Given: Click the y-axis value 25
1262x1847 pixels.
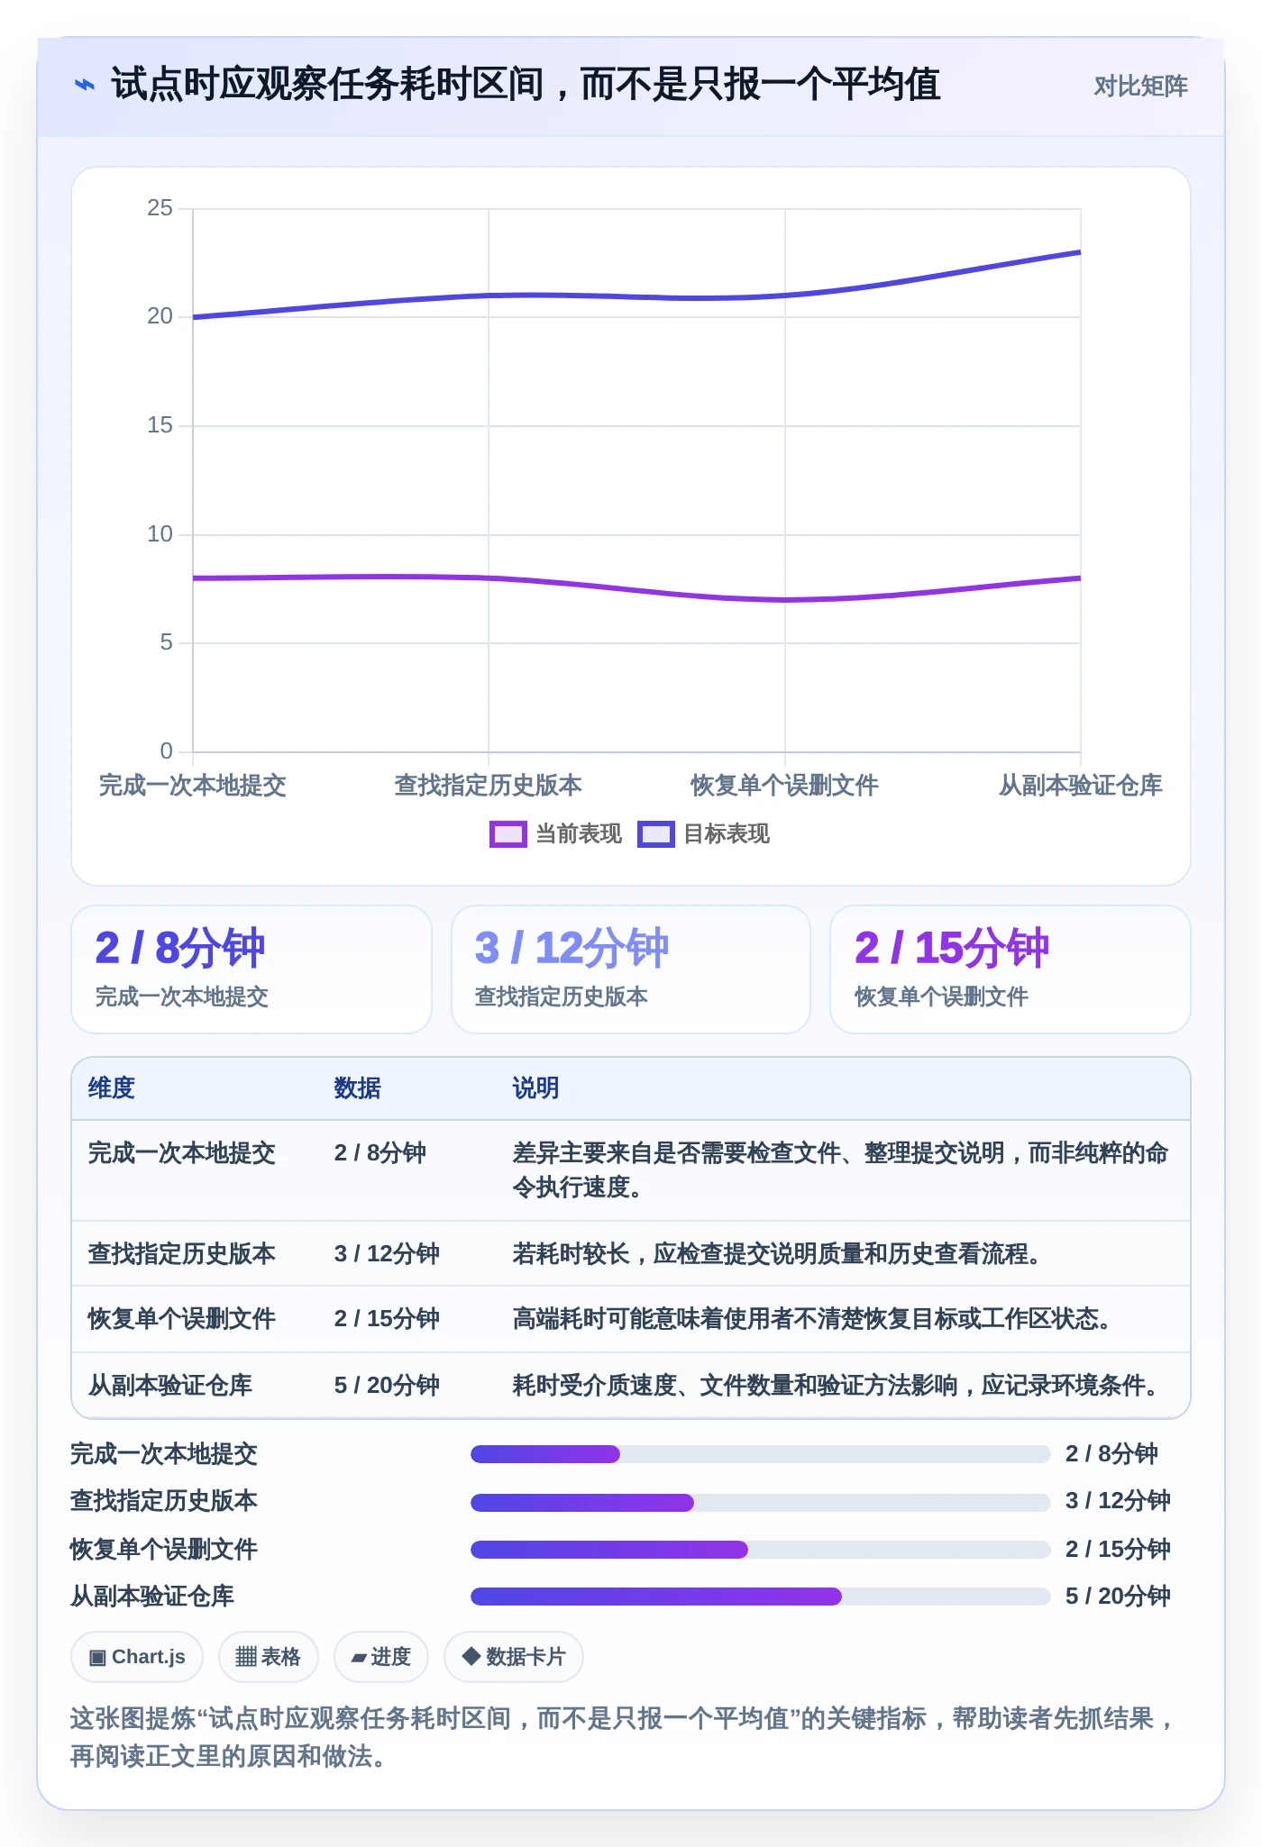Looking at the screenshot, I should (160, 208).
